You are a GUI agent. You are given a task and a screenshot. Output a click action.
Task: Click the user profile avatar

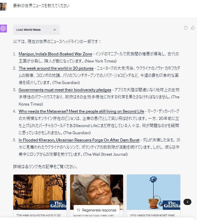click(3, 6)
